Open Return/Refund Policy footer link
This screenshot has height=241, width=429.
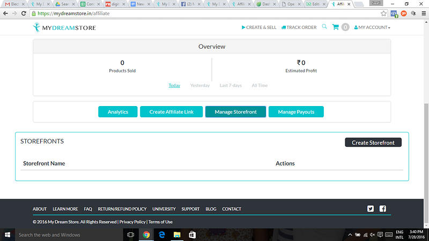coord(122,209)
